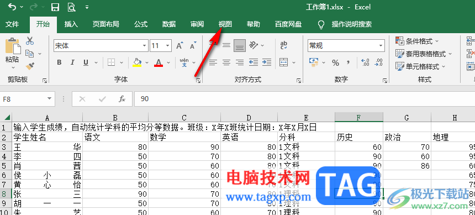Click Merge and Center icon

click(x=284, y=62)
